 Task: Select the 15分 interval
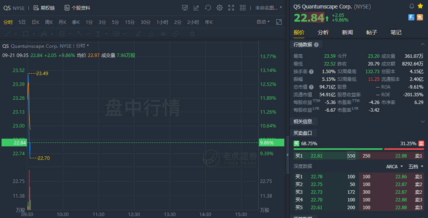(x=130, y=22)
